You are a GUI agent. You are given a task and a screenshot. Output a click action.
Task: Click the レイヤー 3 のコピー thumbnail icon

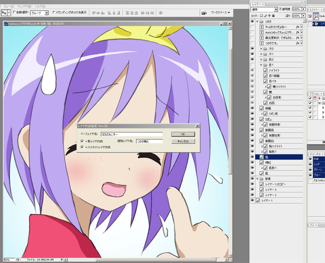coord(262,184)
